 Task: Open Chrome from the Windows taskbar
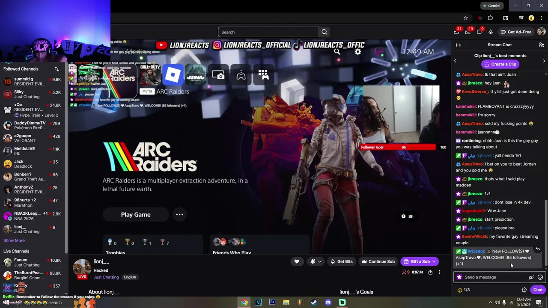click(x=244, y=302)
